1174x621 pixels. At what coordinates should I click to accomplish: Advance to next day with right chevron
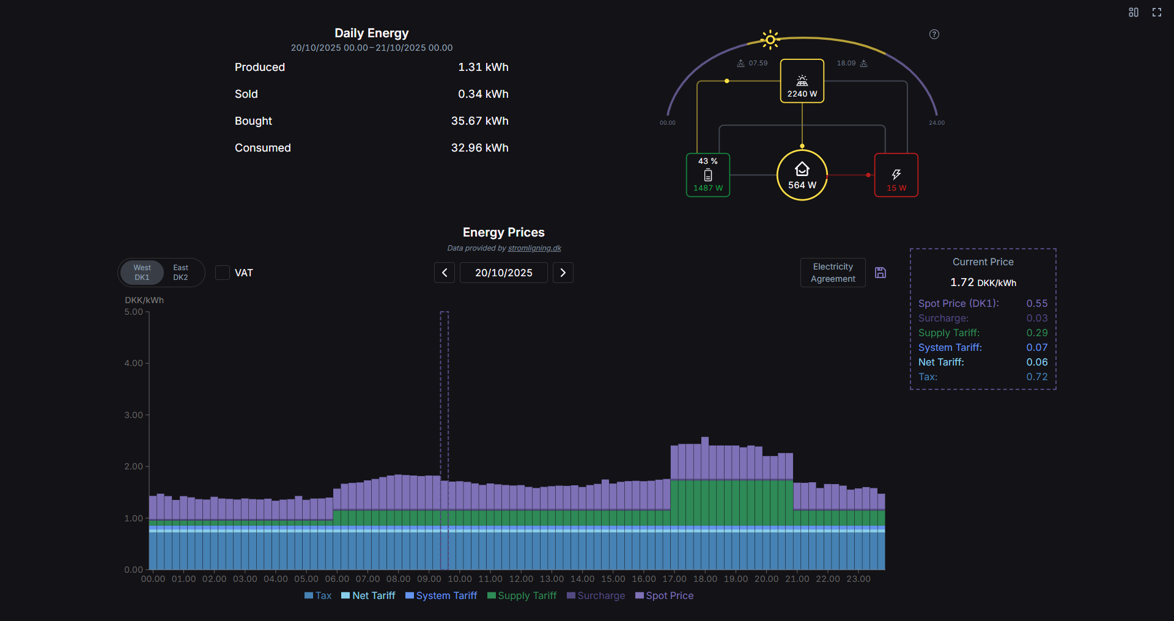click(x=563, y=273)
